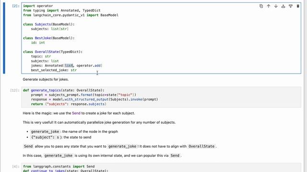
Task: Click 'class BestJoke(BaseModel):' line
Action: pos(49,38)
